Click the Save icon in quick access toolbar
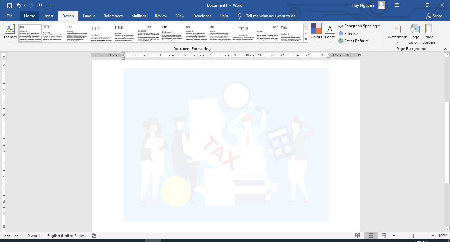 point(9,5)
